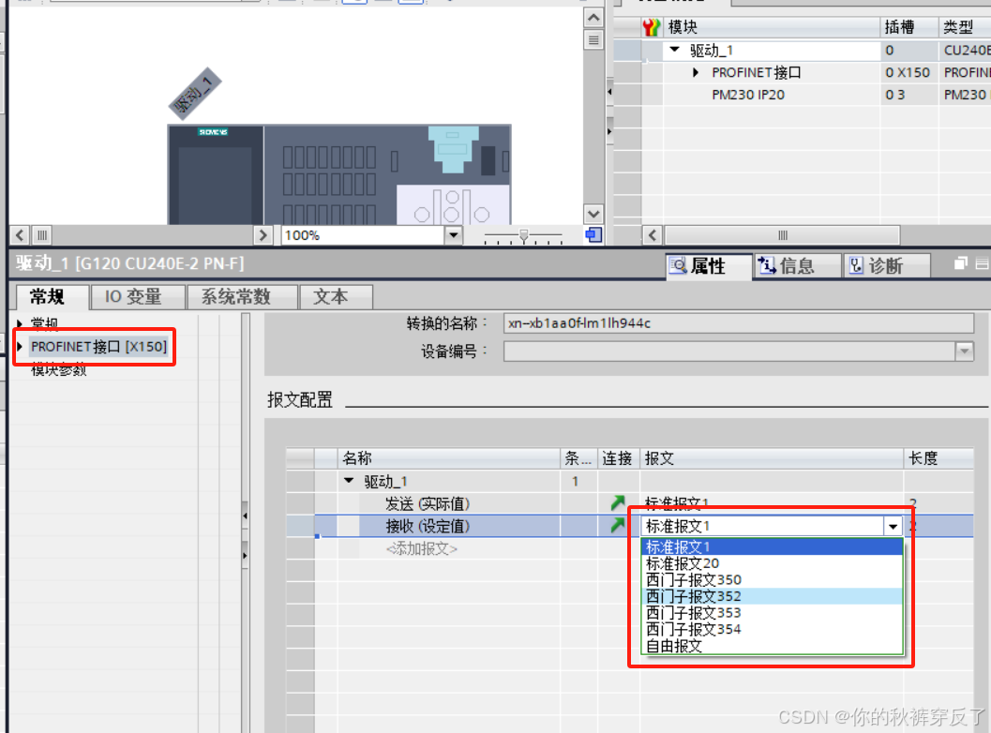This screenshot has width=991, height=733.
Task: Open the 诊断 diagnostics tab
Action: click(x=886, y=266)
